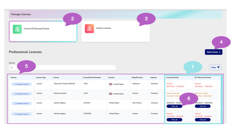The width and height of the screenshot is (233, 129).
Task: Click the green Current CE Renewal Periods icon
Action: (x=17, y=29)
